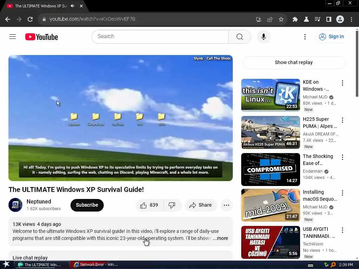Mute the tab via its speaker icon
The height and width of the screenshot is (269, 359).
click(73, 6)
